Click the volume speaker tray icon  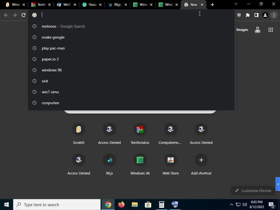pyautogui.click(x=245, y=205)
